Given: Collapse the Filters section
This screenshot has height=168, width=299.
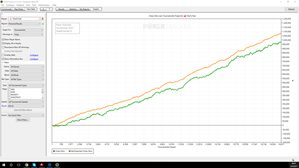Looking at the screenshot, I should [x=3, y=62].
